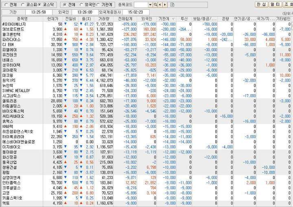The height and width of the screenshot is (207, 293).
Task: Select the 셀트리온 stock row
Action: pyautogui.click(x=146, y=101)
